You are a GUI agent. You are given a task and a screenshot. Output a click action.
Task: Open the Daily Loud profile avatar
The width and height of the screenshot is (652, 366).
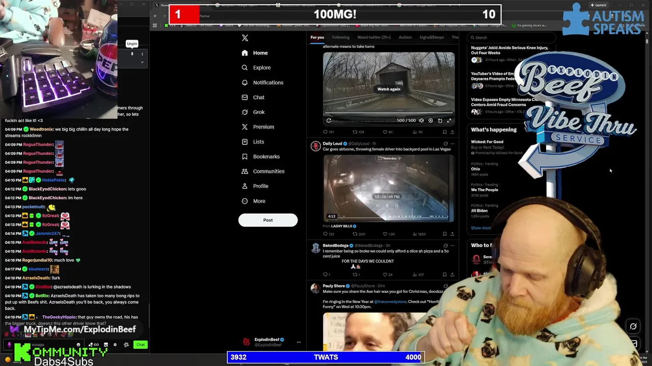[315, 146]
